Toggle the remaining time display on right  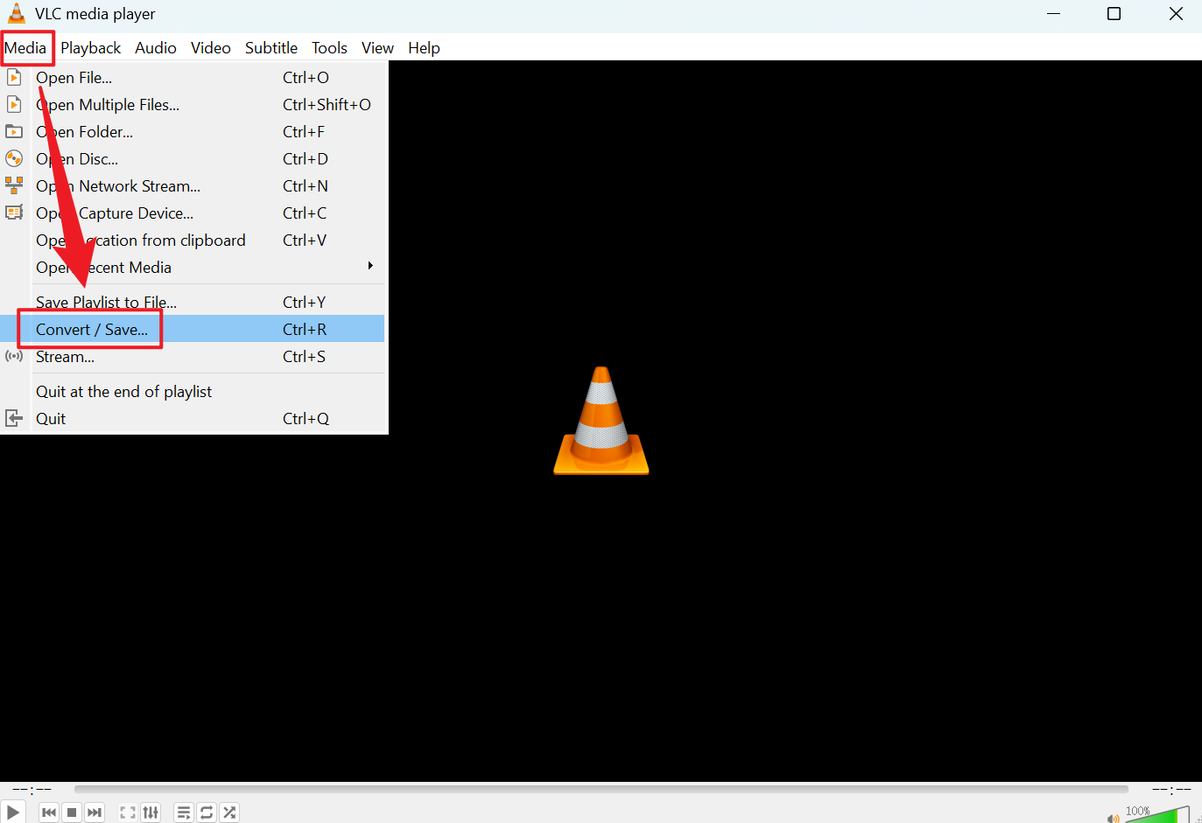tap(1171, 789)
